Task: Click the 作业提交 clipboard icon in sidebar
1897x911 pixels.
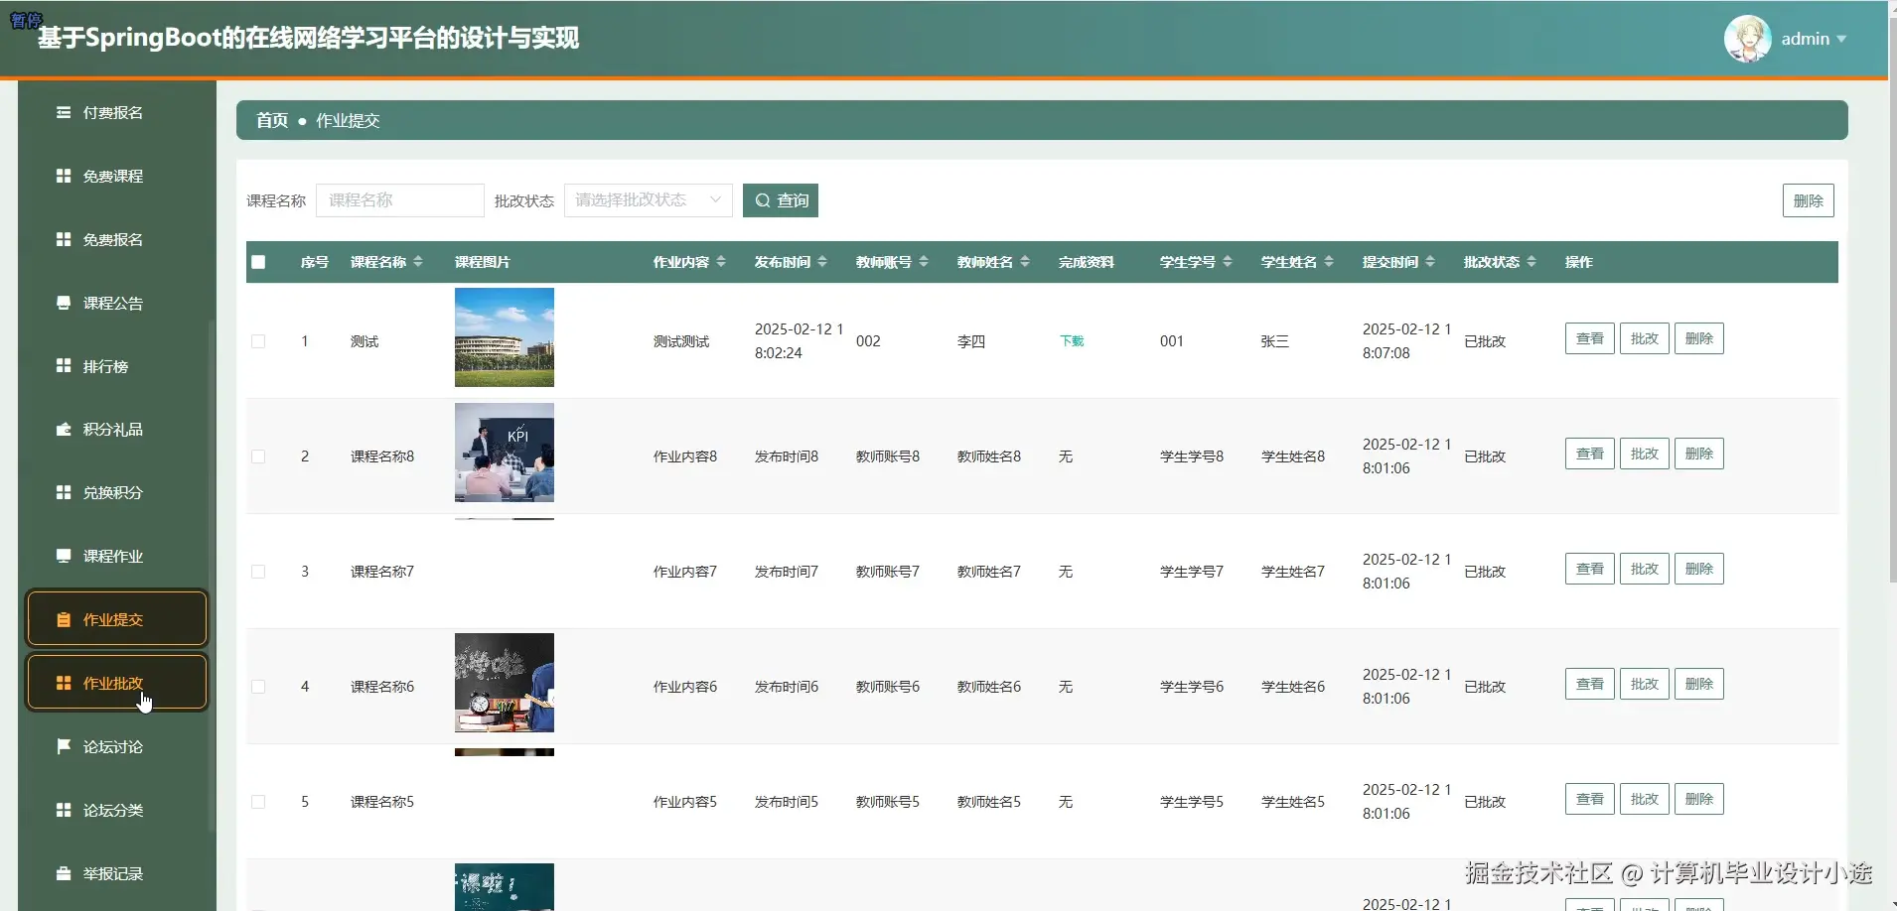Action: (x=64, y=619)
